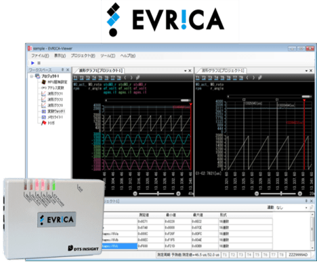
Task: Pin the ワークスペース panel
Action: (62, 70)
